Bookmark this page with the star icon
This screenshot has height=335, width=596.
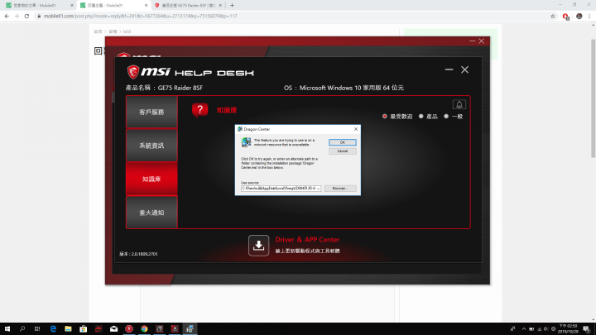[x=553, y=16]
